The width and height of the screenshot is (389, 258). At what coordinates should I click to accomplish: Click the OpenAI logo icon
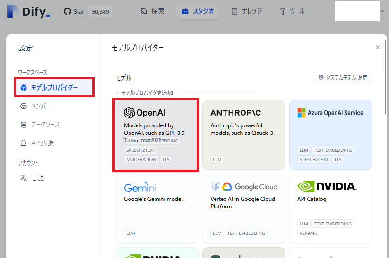pyautogui.click(x=129, y=113)
